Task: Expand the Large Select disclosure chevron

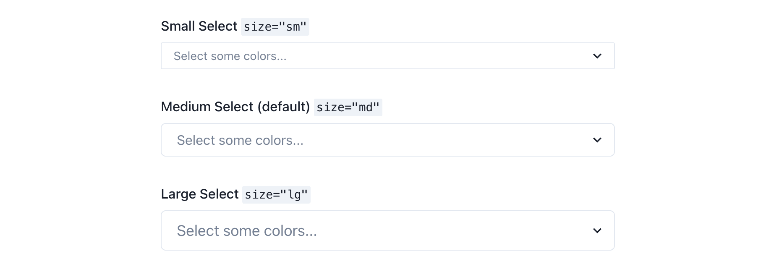Action: [x=598, y=230]
